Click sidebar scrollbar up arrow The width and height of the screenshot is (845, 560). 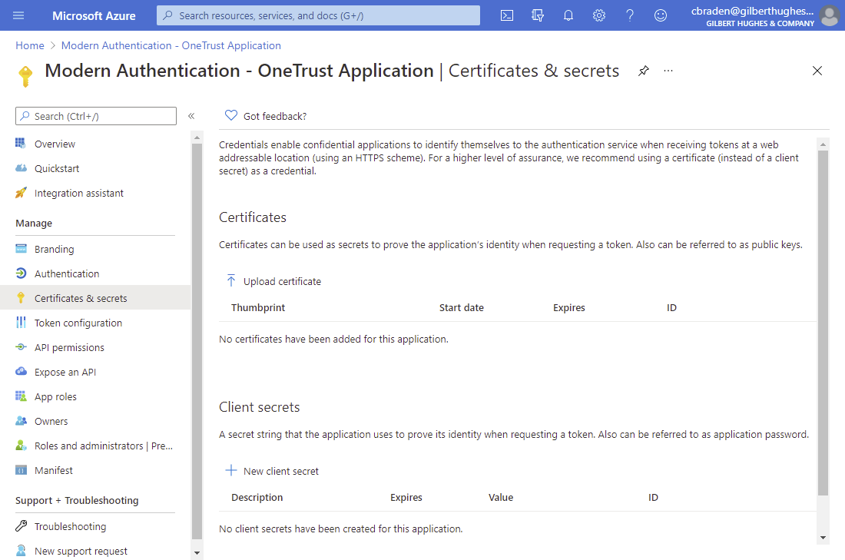[197, 138]
